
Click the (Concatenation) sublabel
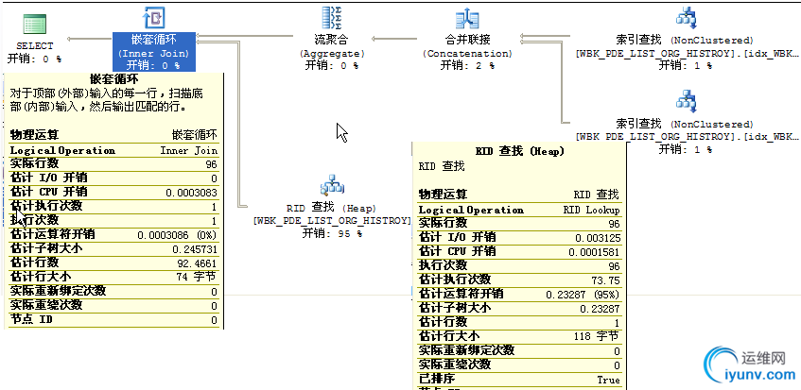(x=467, y=53)
